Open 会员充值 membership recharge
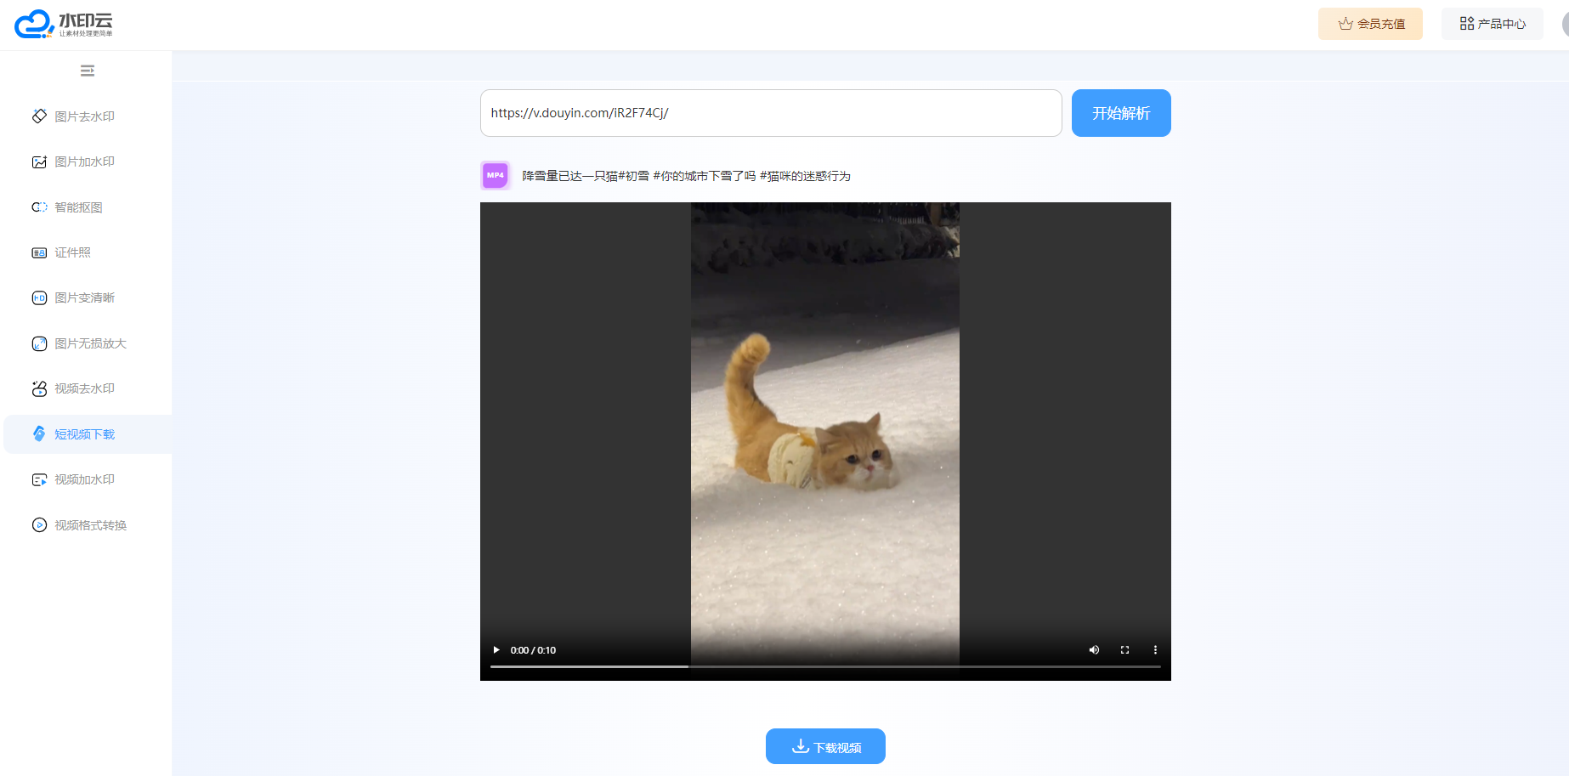The image size is (1569, 776). click(1370, 24)
